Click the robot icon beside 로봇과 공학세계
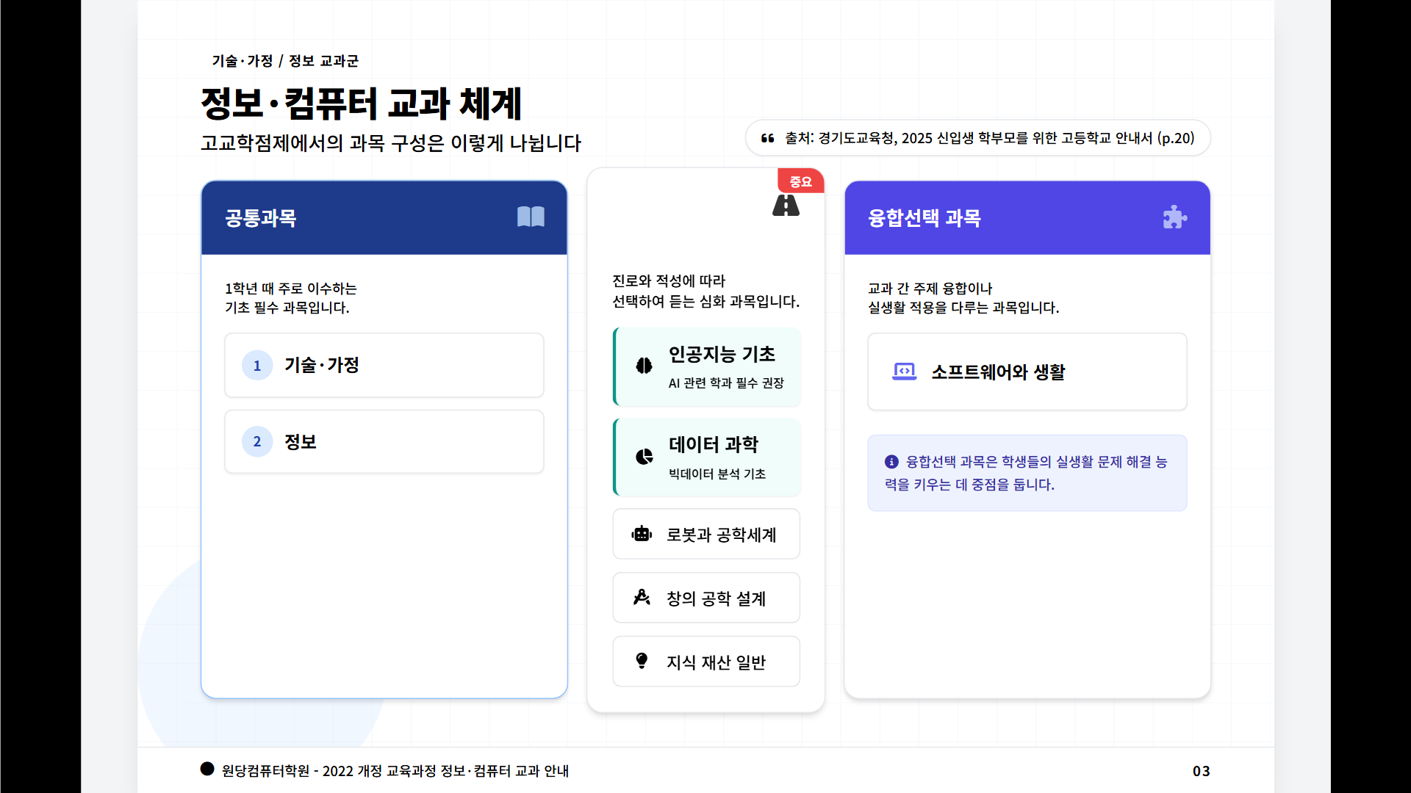 642,534
